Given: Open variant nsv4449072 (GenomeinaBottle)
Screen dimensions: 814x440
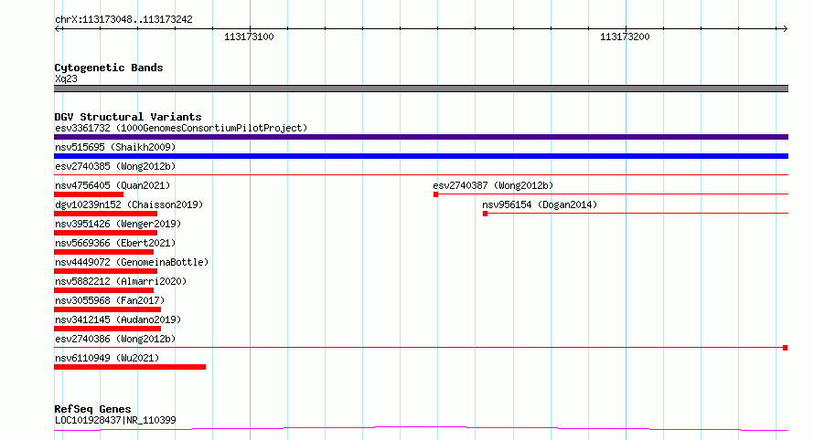Looking at the screenshot, I should (132, 262).
